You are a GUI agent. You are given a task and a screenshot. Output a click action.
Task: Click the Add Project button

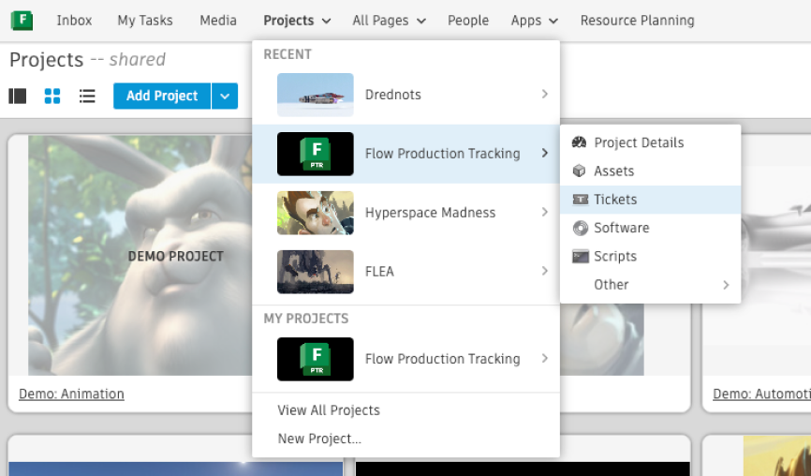pos(162,96)
